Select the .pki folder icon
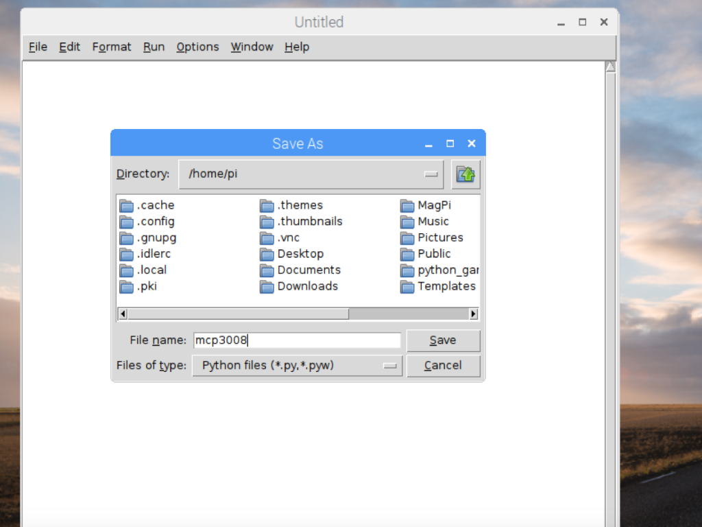The image size is (702, 527). (x=127, y=286)
